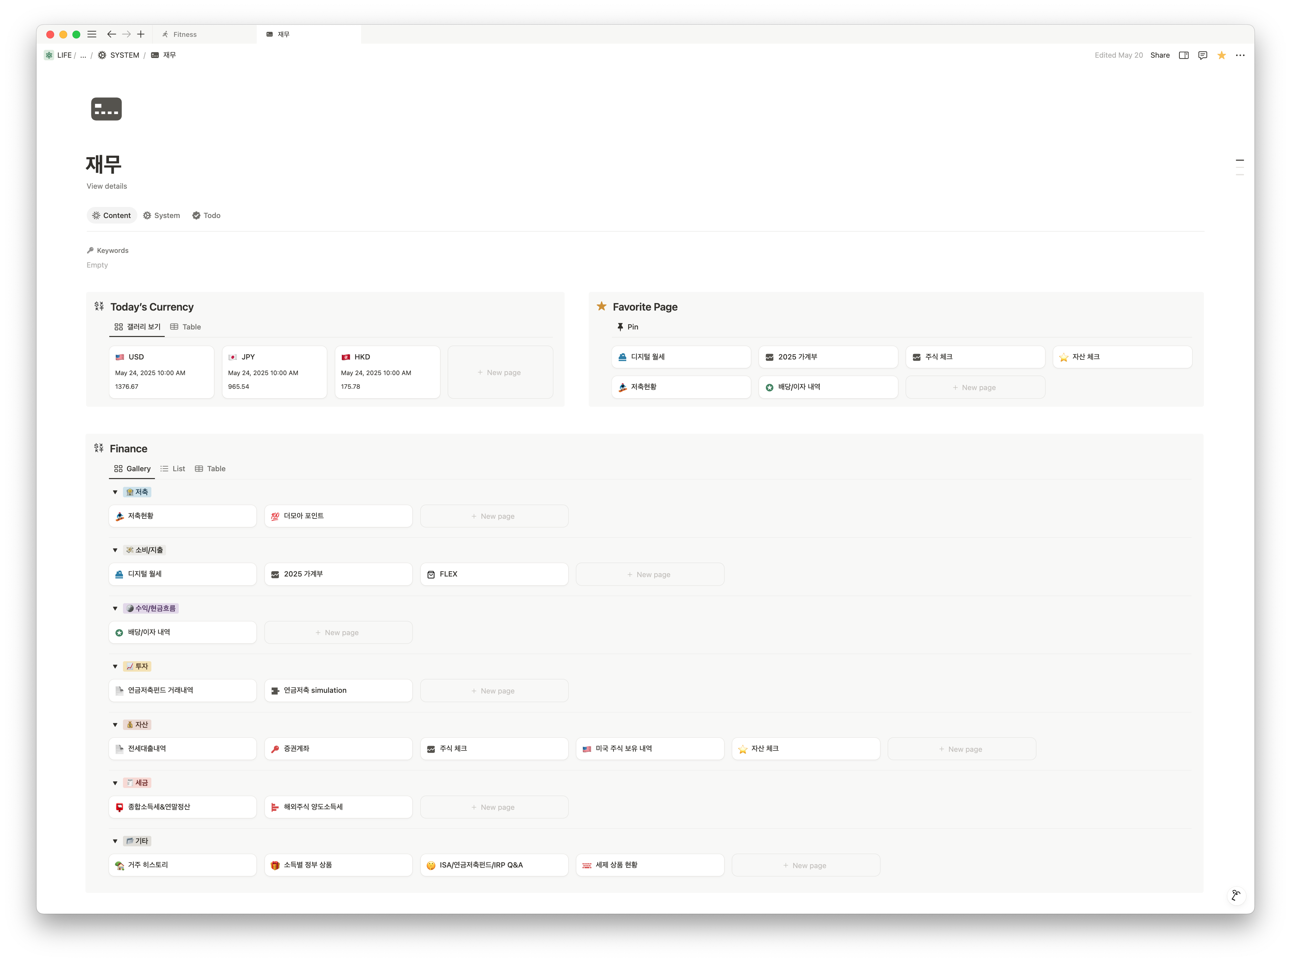Collapse the 투자 group triangle
This screenshot has height=962, width=1291.
pos(115,667)
